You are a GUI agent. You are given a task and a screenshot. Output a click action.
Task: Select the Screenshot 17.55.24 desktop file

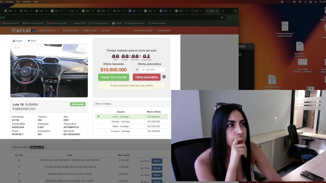coord(302,66)
